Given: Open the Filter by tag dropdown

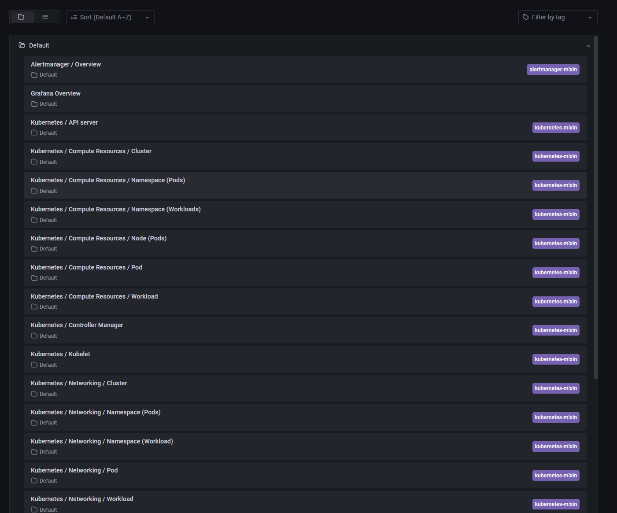Looking at the screenshot, I should pos(558,17).
